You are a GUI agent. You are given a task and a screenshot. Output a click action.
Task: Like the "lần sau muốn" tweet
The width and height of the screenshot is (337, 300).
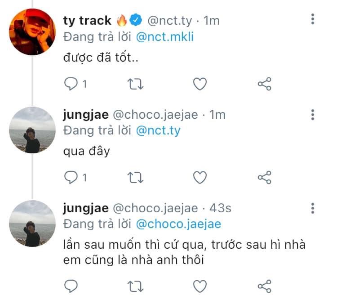[200, 286]
